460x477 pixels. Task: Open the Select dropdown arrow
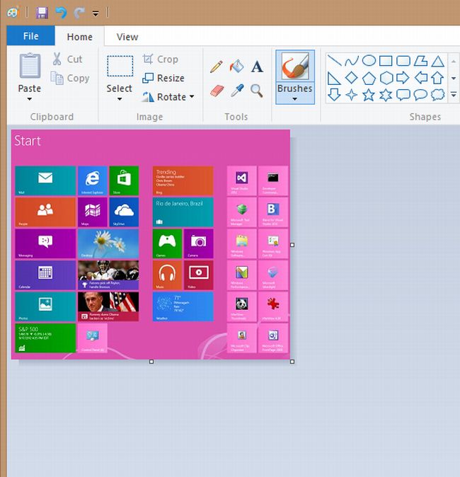pos(120,99)
